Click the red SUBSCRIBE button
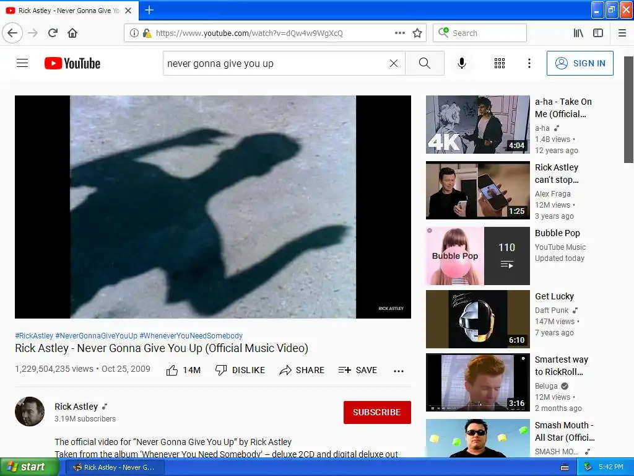The height and width of the screenshot is (476, 634). (377, 412)
